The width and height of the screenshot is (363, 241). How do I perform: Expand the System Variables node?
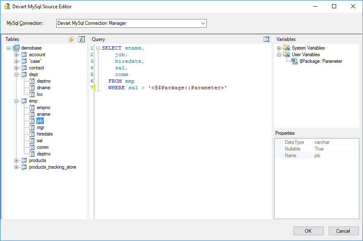click(279, 48)
